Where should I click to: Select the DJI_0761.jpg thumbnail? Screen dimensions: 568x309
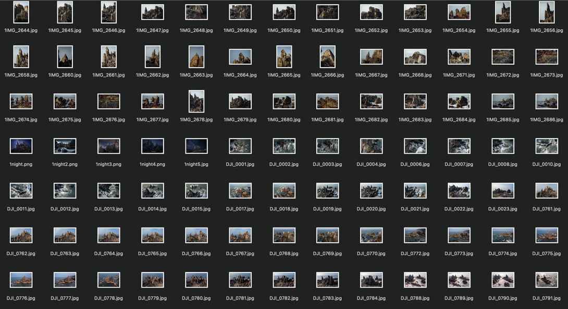[547, 191]
